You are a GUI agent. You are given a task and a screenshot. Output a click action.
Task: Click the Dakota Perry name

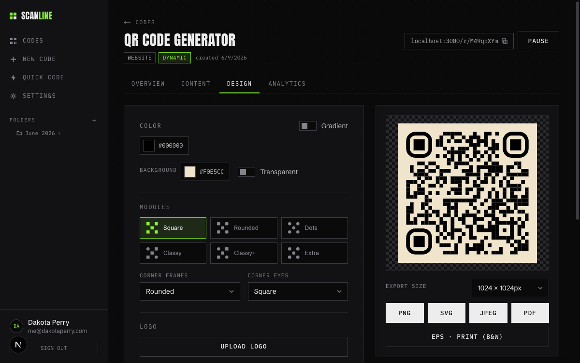tap(48, 322)
